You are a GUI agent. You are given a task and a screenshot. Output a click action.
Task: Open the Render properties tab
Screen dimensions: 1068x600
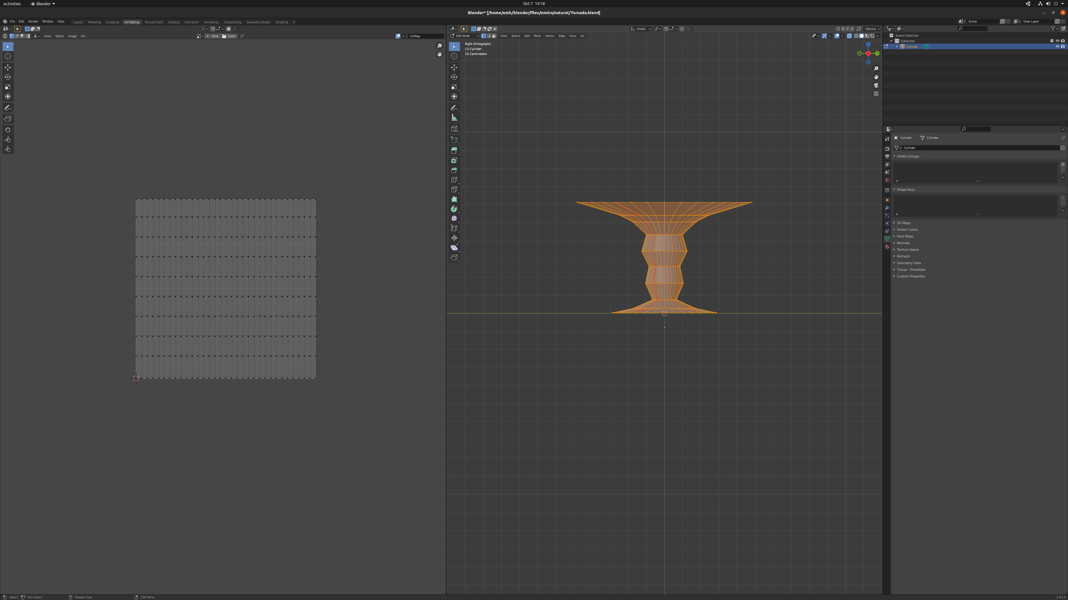click(x=887, y=149)
